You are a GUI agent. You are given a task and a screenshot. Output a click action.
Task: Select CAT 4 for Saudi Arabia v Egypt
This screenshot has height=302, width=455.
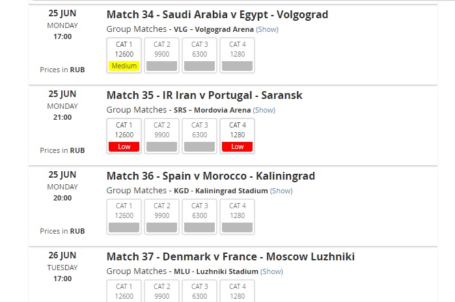pos(237,55)
